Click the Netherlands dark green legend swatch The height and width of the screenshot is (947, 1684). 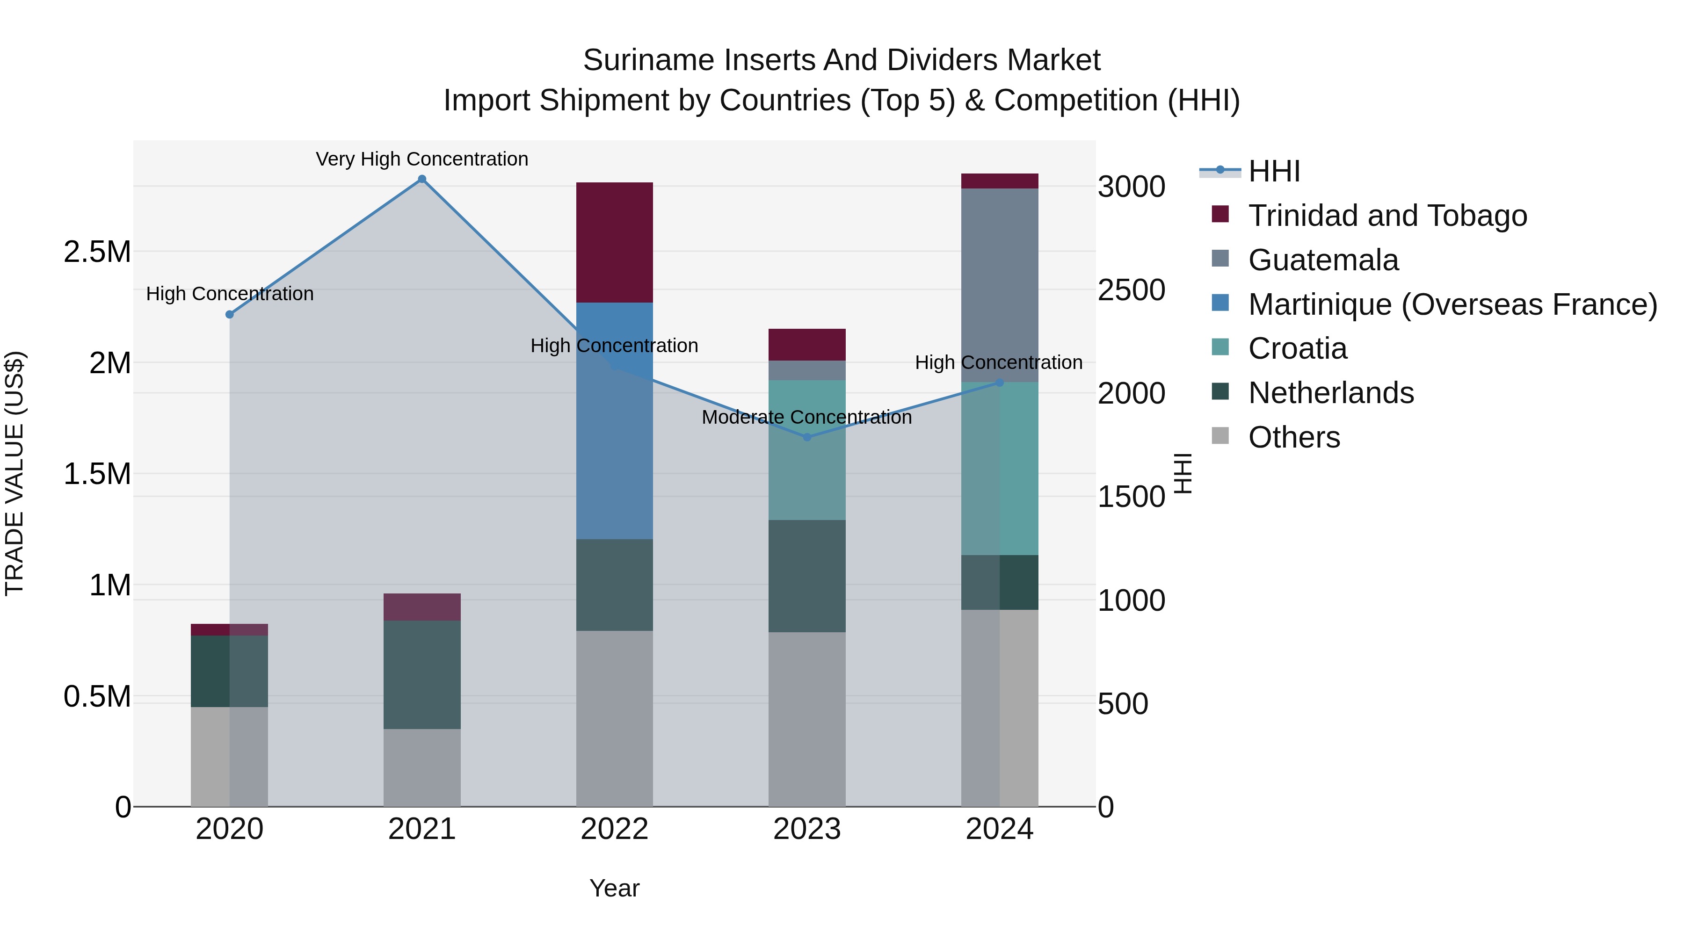(x=1220, y=391)
